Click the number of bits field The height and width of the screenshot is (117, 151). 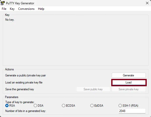point(132,111)
